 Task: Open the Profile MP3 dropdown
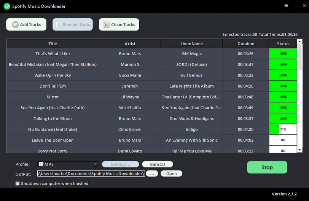pos(68,164)
